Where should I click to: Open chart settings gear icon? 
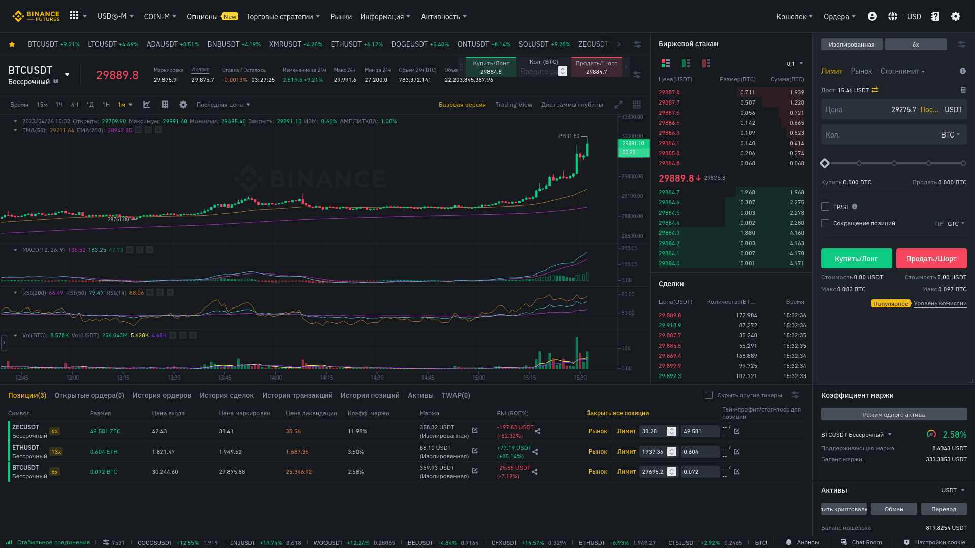tap(183, 105)
